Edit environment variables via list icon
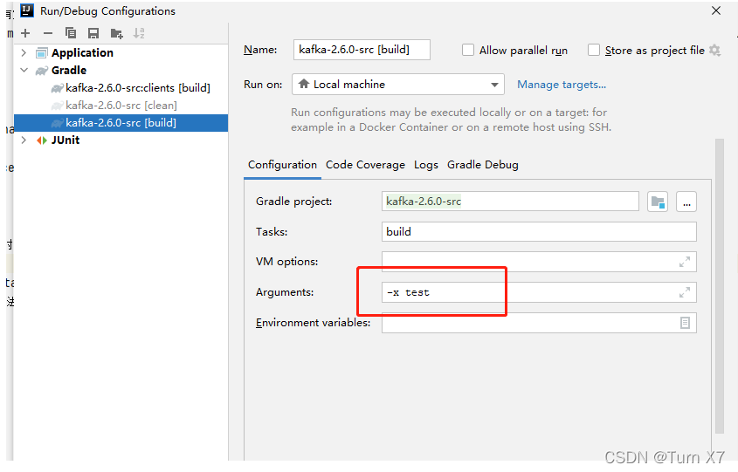This screenshot has width=738, height=472. click(685, 323)
